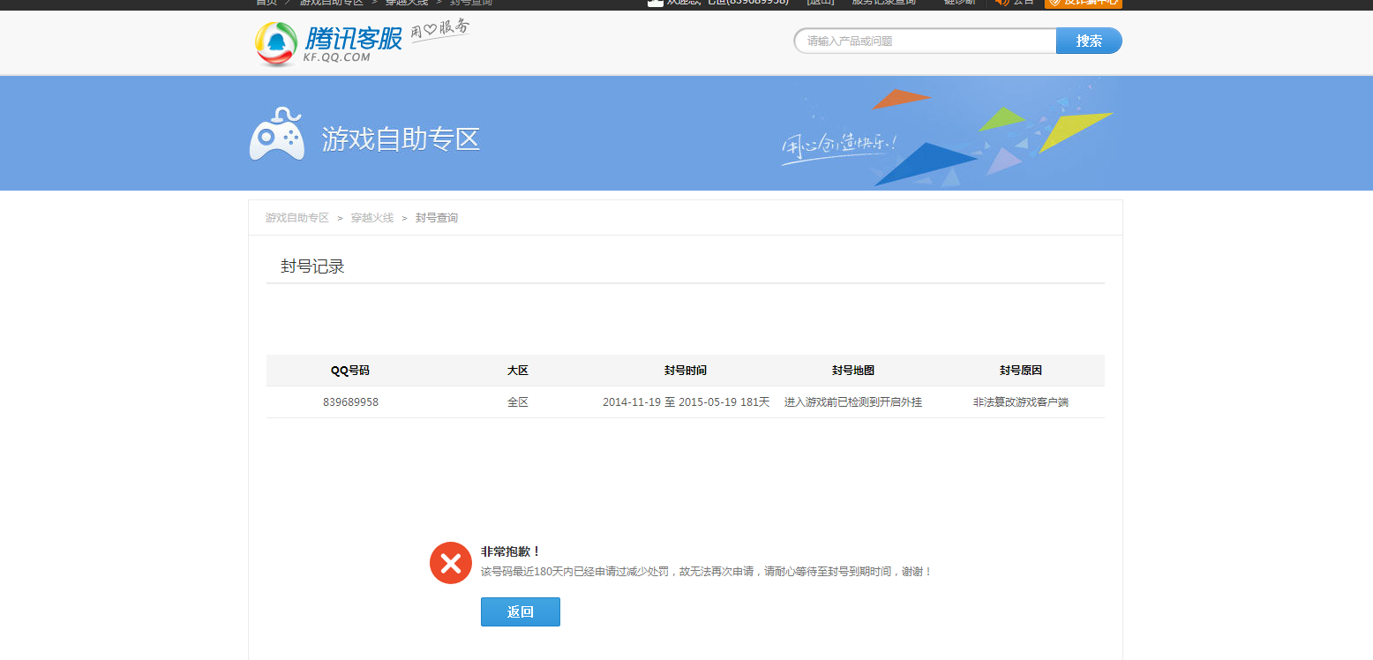
Task: Click the Tencent penguin logo icon
Action: pyautogui.click(x=277, y=44)
